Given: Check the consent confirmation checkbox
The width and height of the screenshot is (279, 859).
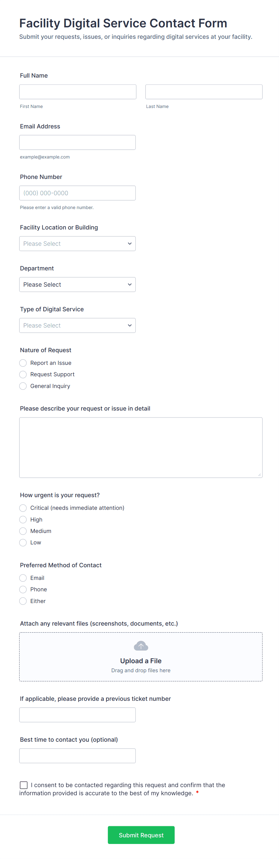Looking at the screenshot, I should [23, 785].
